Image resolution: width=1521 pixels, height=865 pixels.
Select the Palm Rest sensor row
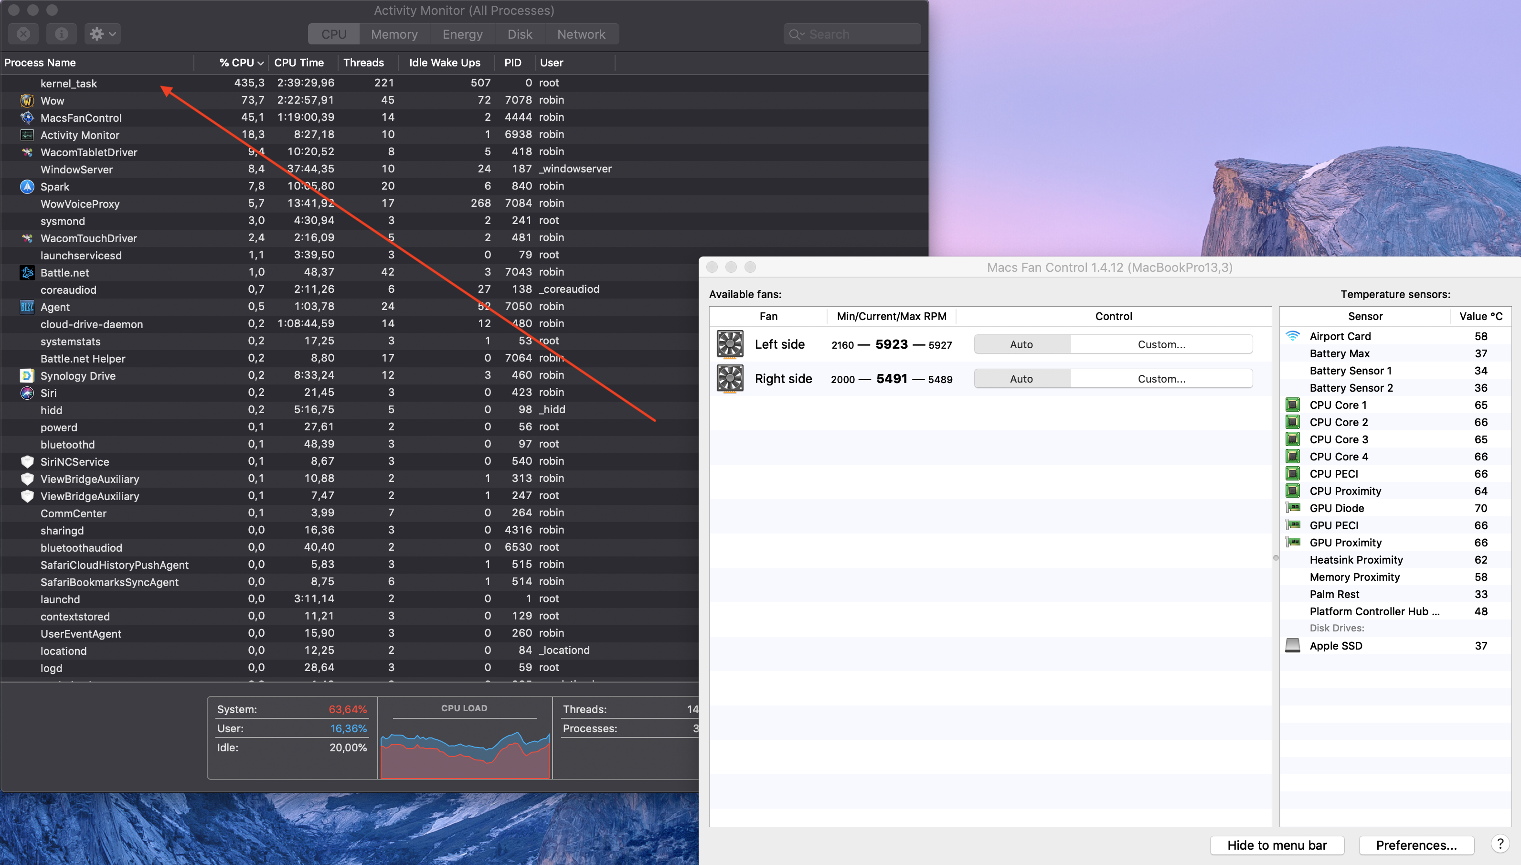coord(1395,595)
